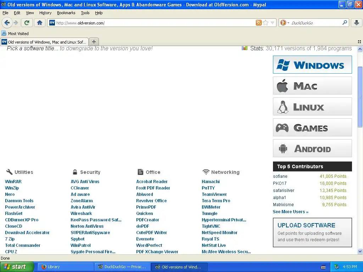Open the File menu
The height and width of the screenshot is (272, 363).
pyautogui.click(x=5, y=13)
